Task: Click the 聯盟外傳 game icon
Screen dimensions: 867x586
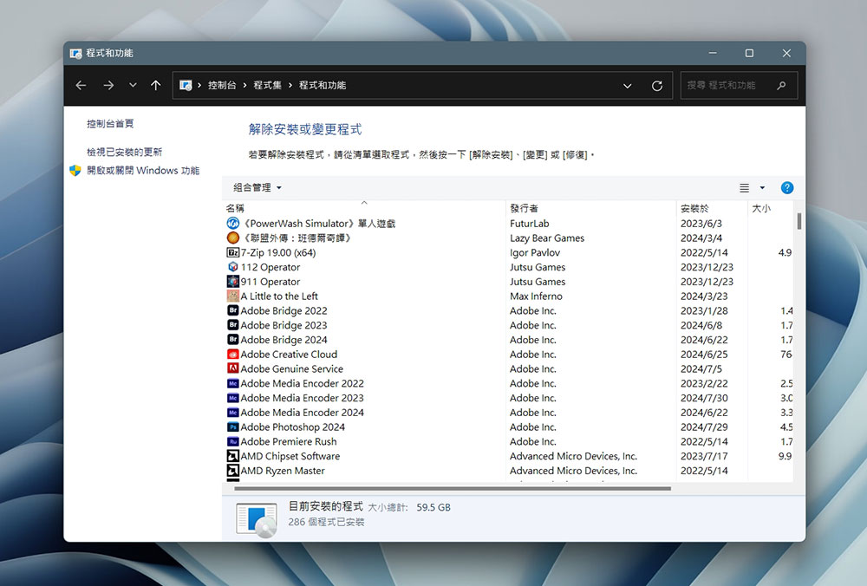Action: pos(232,238)
